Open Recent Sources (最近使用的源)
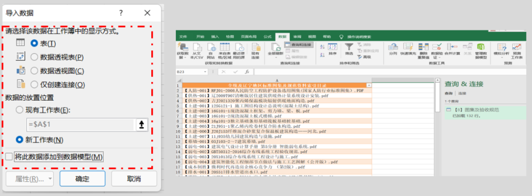The image size is (532, 196). pos(239,51)
